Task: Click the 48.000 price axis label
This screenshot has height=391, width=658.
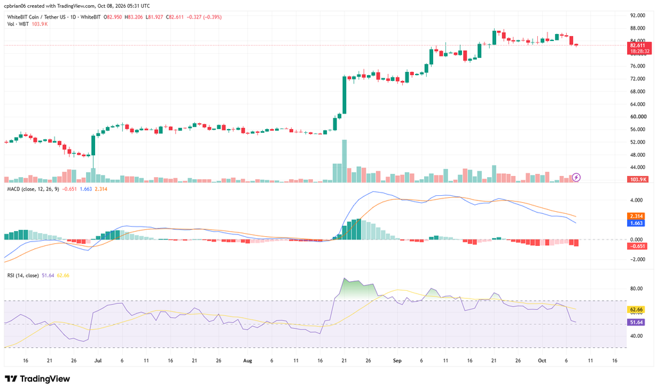Action: click(x=637, y=155)
